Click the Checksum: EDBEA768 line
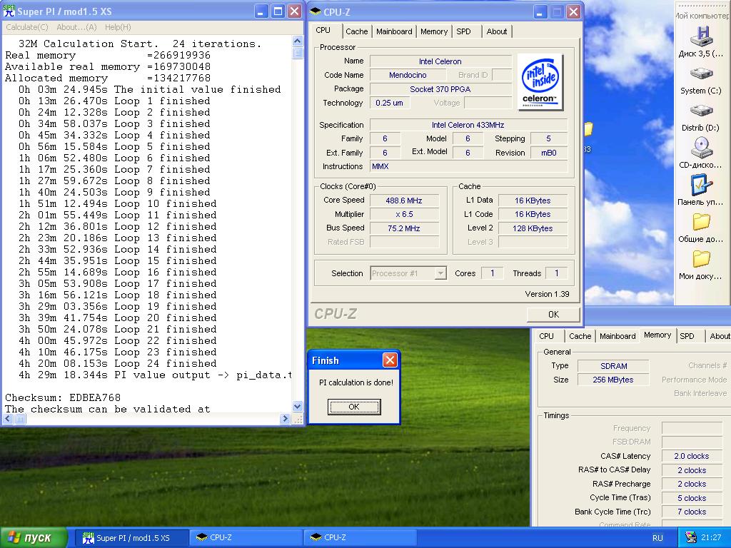Screen dimensions: 731x548 pos(63,398)
